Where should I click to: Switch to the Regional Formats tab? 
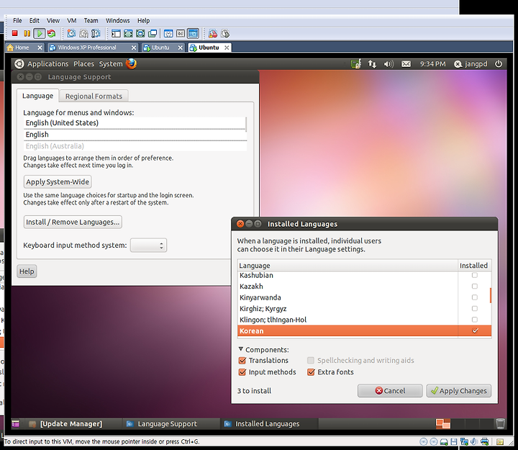point(94,96)
